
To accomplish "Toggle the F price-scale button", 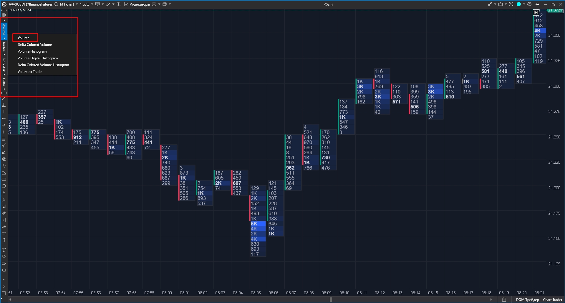I will coord(562,11).
